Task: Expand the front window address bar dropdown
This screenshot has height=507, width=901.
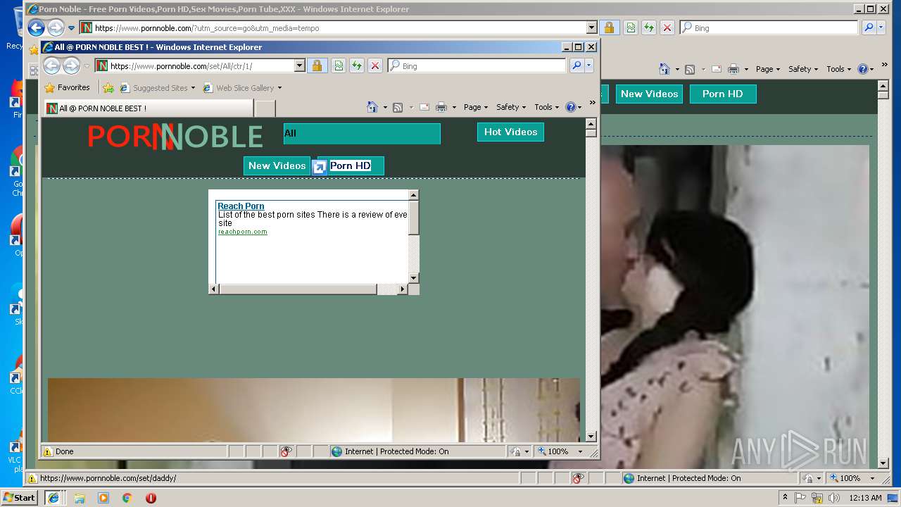Action: (299, 65)
